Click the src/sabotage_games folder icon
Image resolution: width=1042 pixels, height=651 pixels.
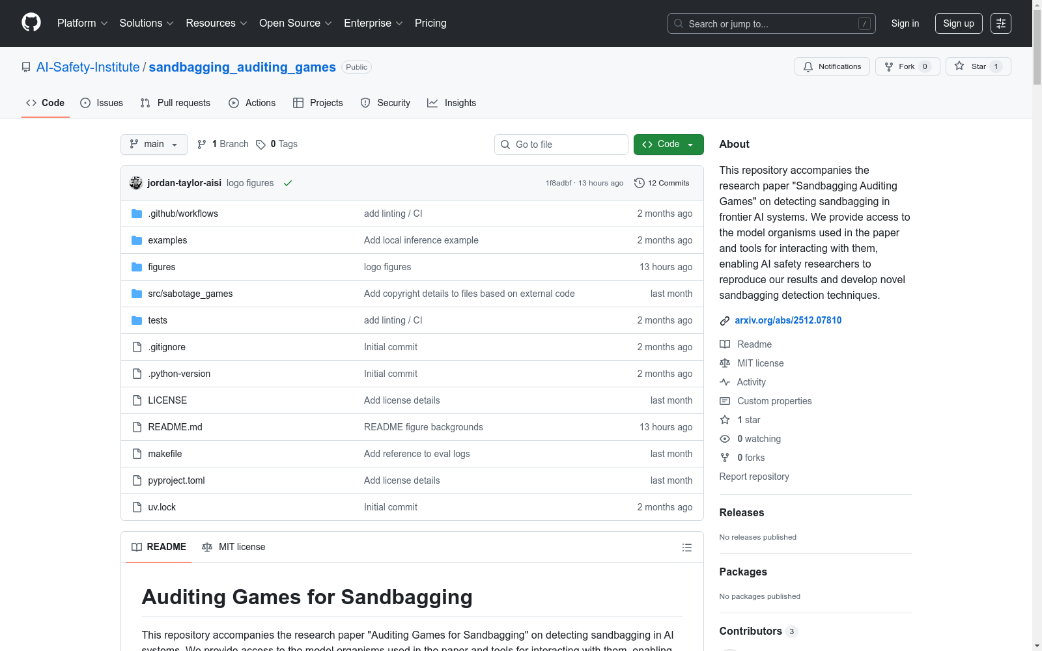click(x=137, y=294)
